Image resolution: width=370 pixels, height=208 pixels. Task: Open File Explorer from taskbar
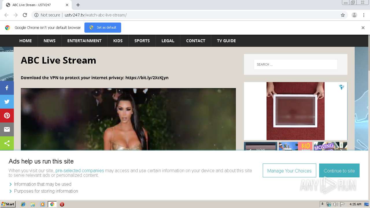pyautogui.click(x=33, y=204)
